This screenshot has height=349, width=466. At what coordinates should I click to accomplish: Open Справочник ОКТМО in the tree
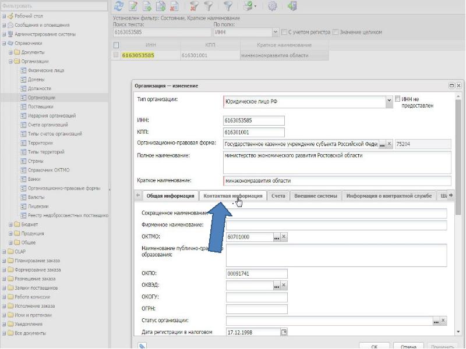[48, 170]
